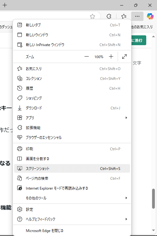Image resolution: width=157 pixels, height=236 pixels.
Task: Enter full screen via the expand arrow icon
Action: click(124, 57)
